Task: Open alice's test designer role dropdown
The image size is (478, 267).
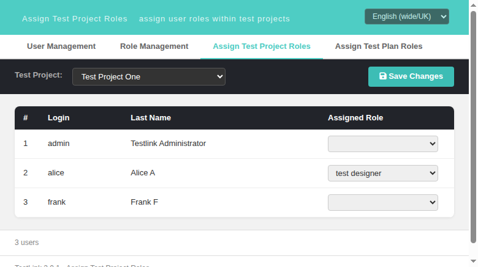Action: click(383, 174)
